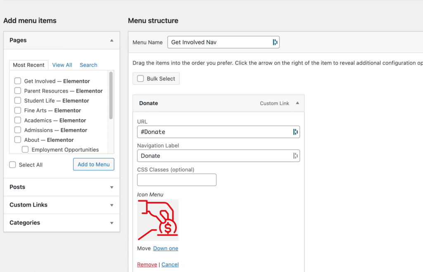Click the Down one move link
Image resolution: width=423 pixels, height=272 pixels.
point(166,248)
